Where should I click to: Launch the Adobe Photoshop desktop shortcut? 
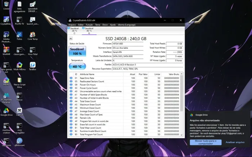6,37
